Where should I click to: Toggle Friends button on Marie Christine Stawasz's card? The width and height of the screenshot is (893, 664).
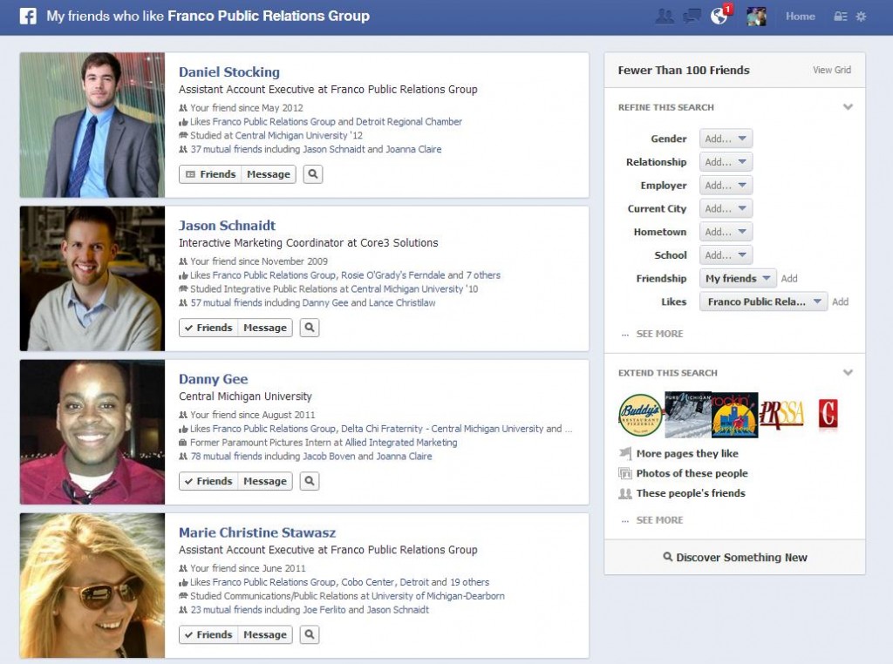[x=208, y=634]
